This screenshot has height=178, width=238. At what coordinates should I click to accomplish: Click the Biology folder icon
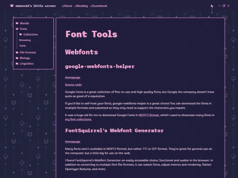coord(17,58)
